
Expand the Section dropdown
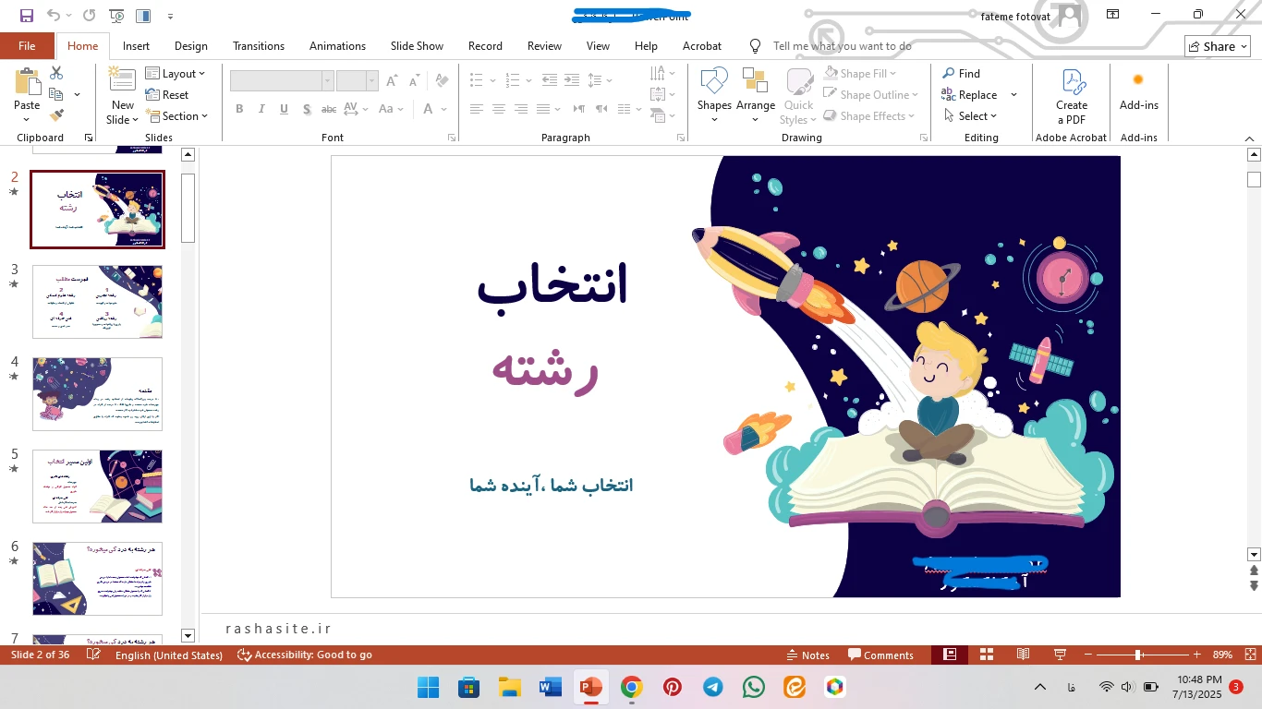point(177,116)
